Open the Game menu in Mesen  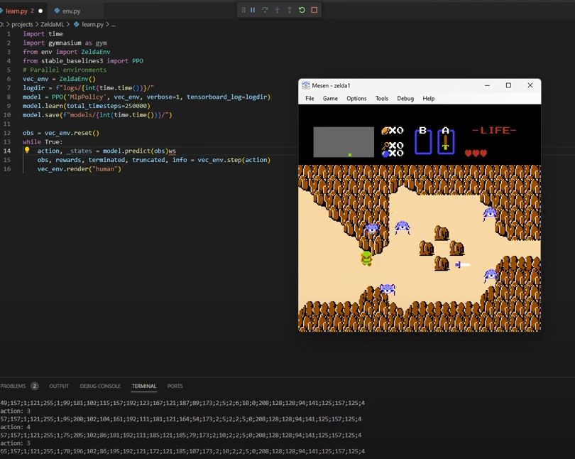coord(330,98)
